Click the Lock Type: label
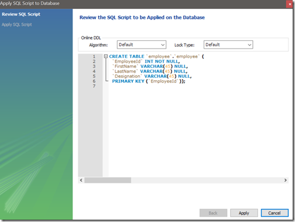Viewport: 295px width, 222px height. (184, 45)
